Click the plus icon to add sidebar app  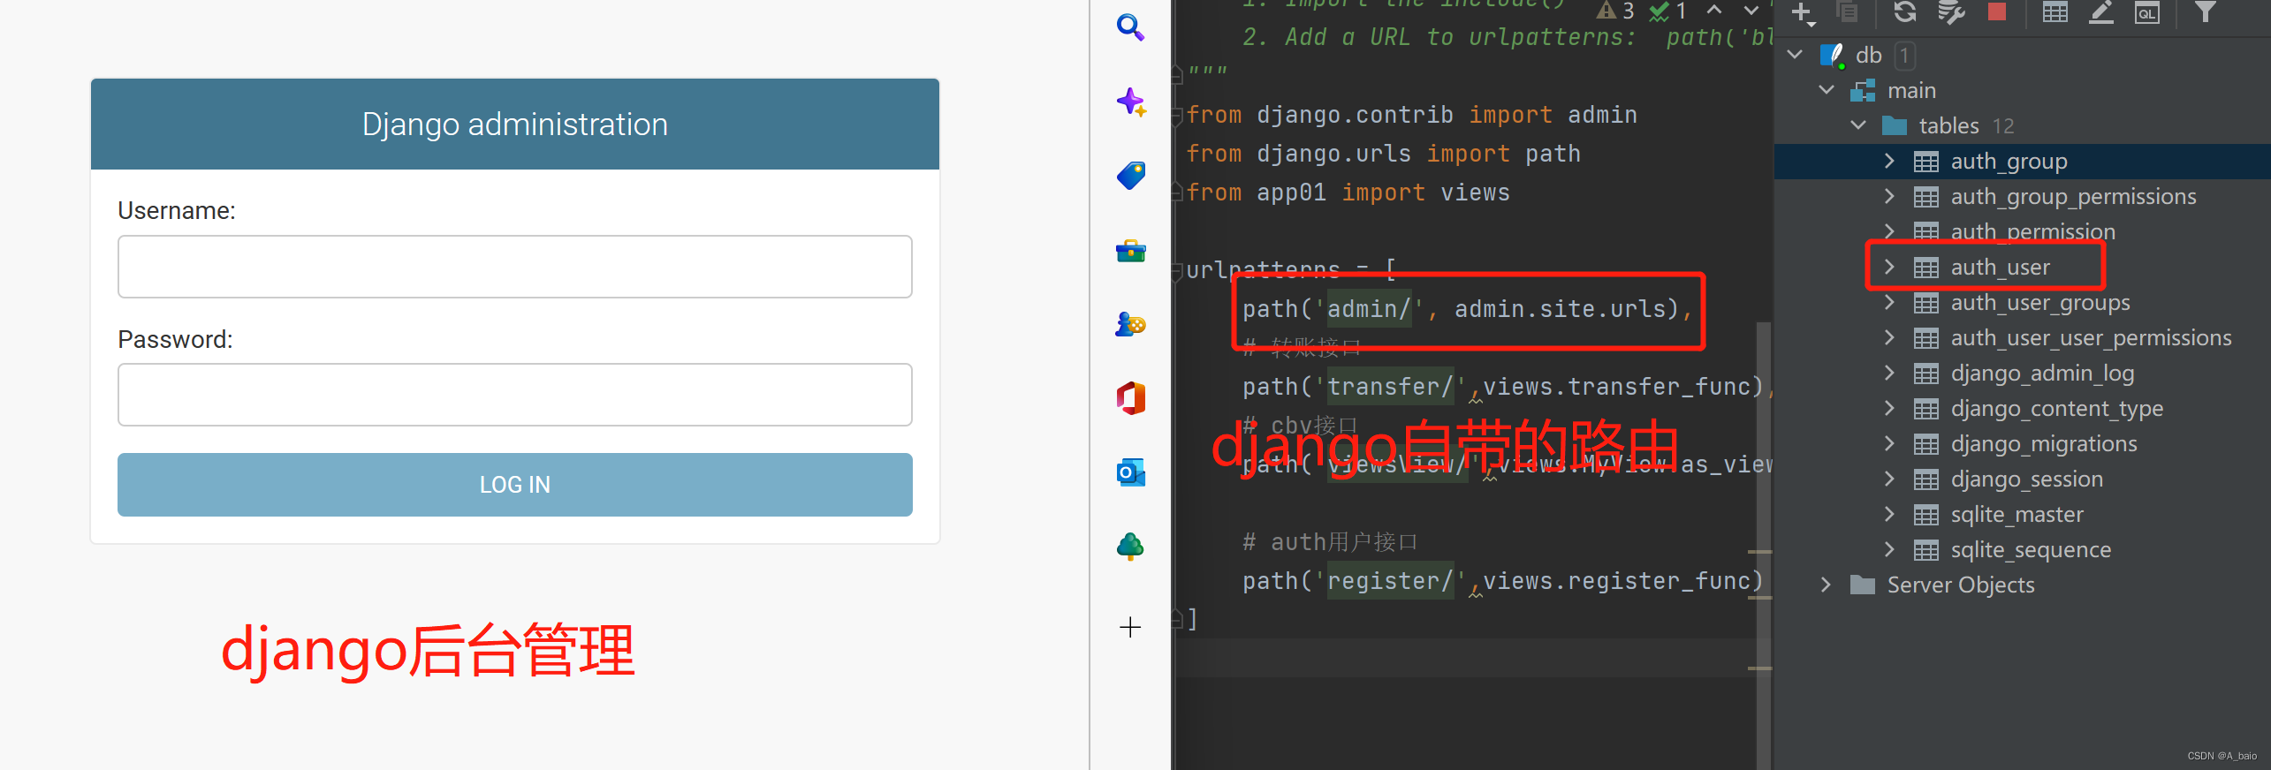tap(1130, 627)
